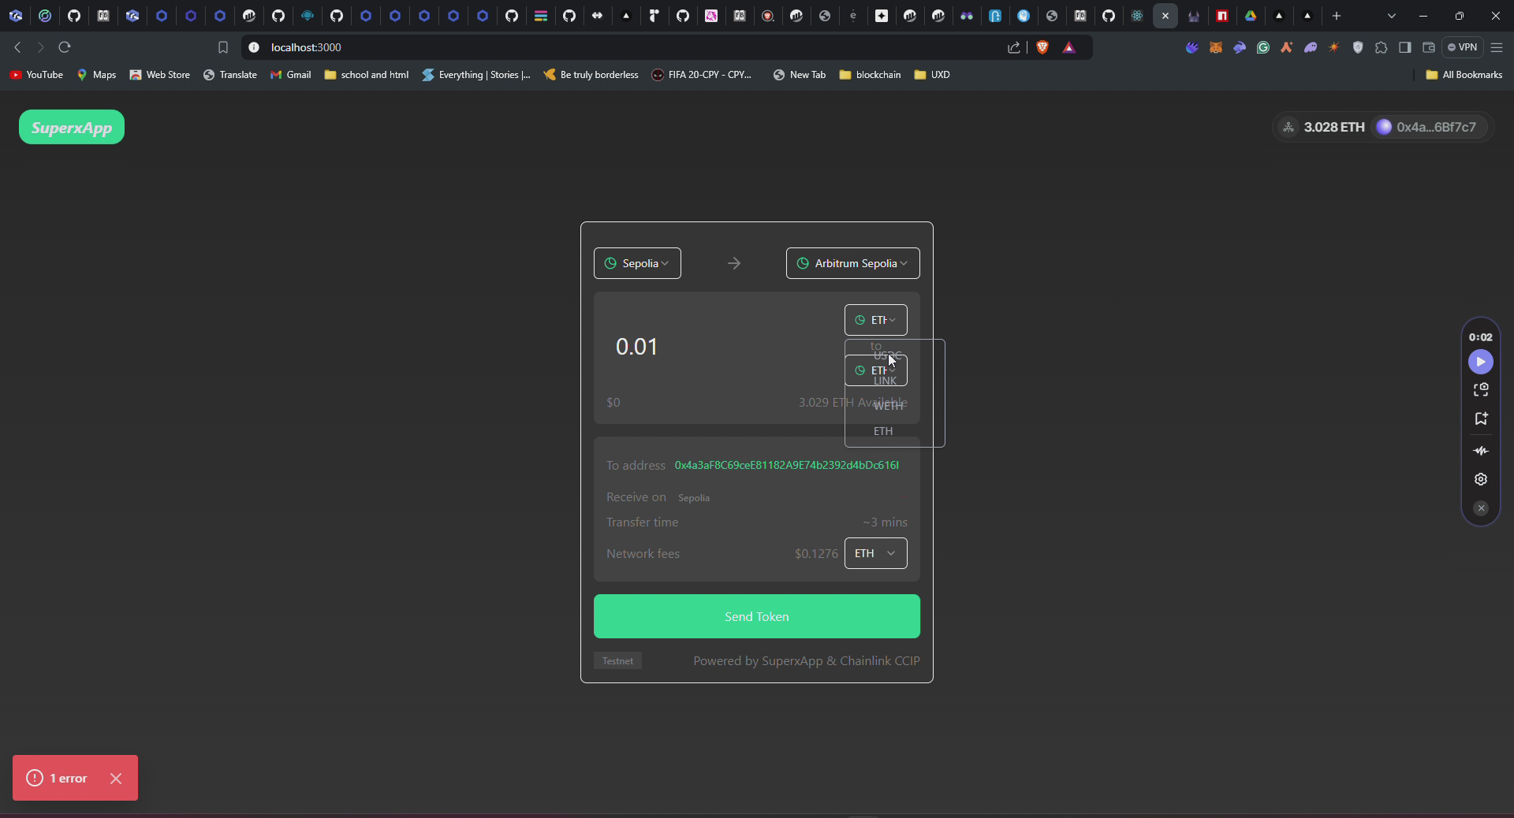Open the Web Store bookmark
The image size is (1514, 818).
tap(160, 75)
